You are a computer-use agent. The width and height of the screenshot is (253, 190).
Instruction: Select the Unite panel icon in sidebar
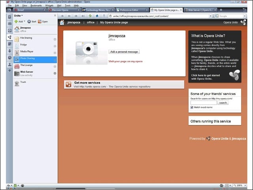(9, 37)
